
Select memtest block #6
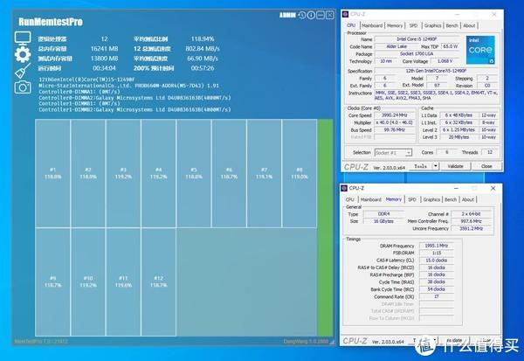click(229, 173)
